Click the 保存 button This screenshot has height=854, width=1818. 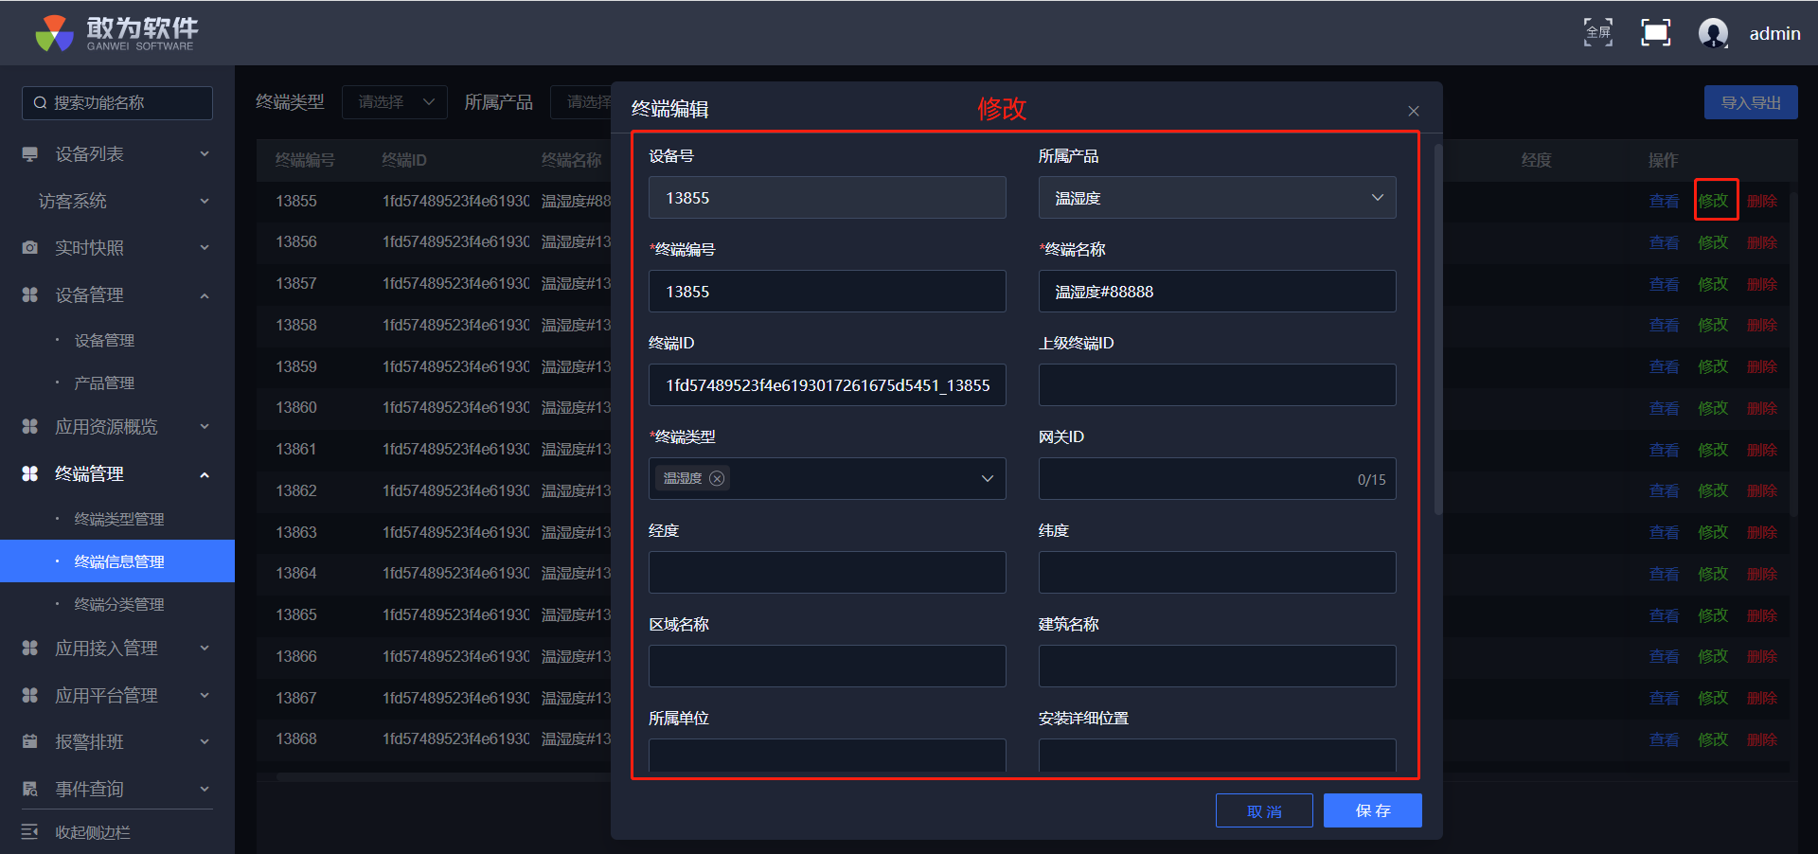[1373, 810]
